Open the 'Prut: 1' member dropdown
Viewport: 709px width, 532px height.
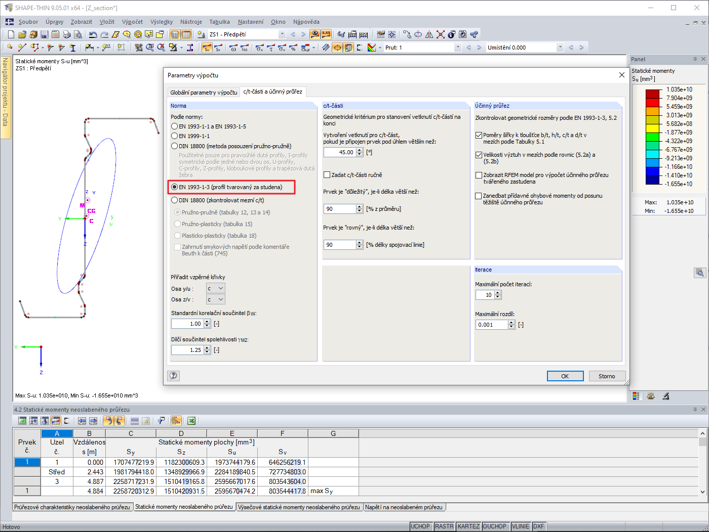[x=458, y=48]
